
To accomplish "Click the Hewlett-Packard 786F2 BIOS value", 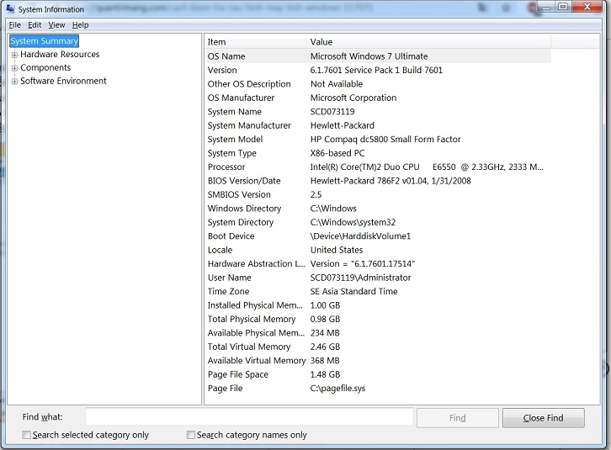I will 391,181.
